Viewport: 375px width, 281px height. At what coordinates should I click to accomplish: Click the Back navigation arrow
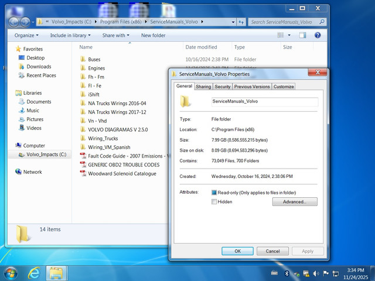coord(13,22)
